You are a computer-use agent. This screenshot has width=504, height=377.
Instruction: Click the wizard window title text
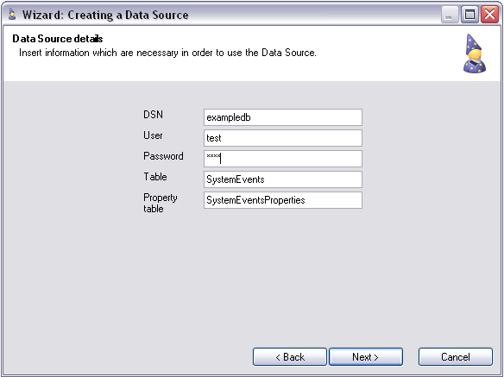coord(105,15)
